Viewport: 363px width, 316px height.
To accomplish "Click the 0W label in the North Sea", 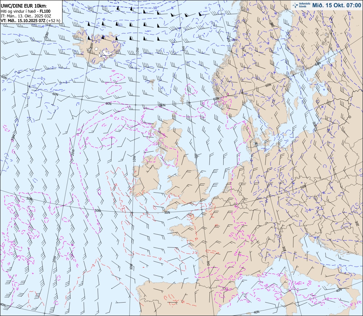I will 196,155.
